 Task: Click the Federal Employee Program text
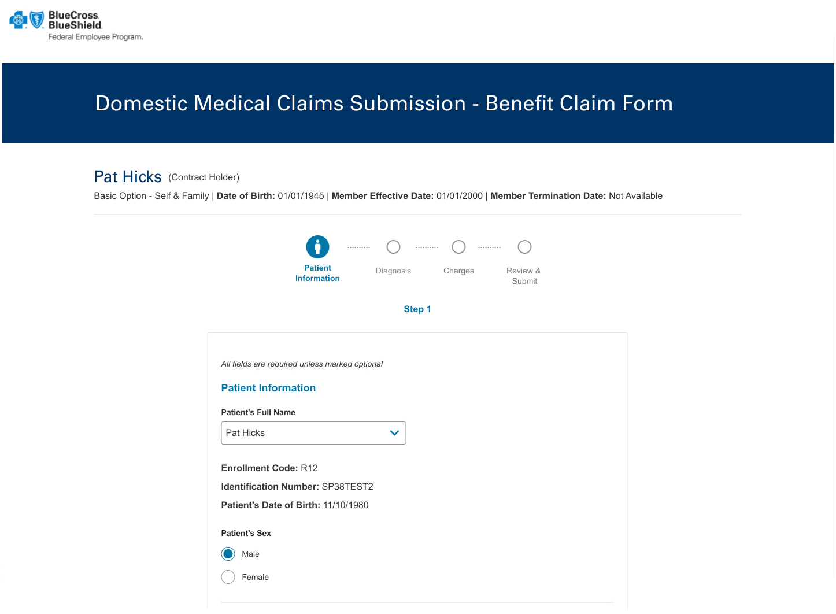pyautogui.click(x=95, y=37)
